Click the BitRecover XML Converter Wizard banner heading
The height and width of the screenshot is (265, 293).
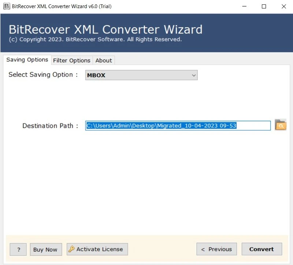point(105,29)
